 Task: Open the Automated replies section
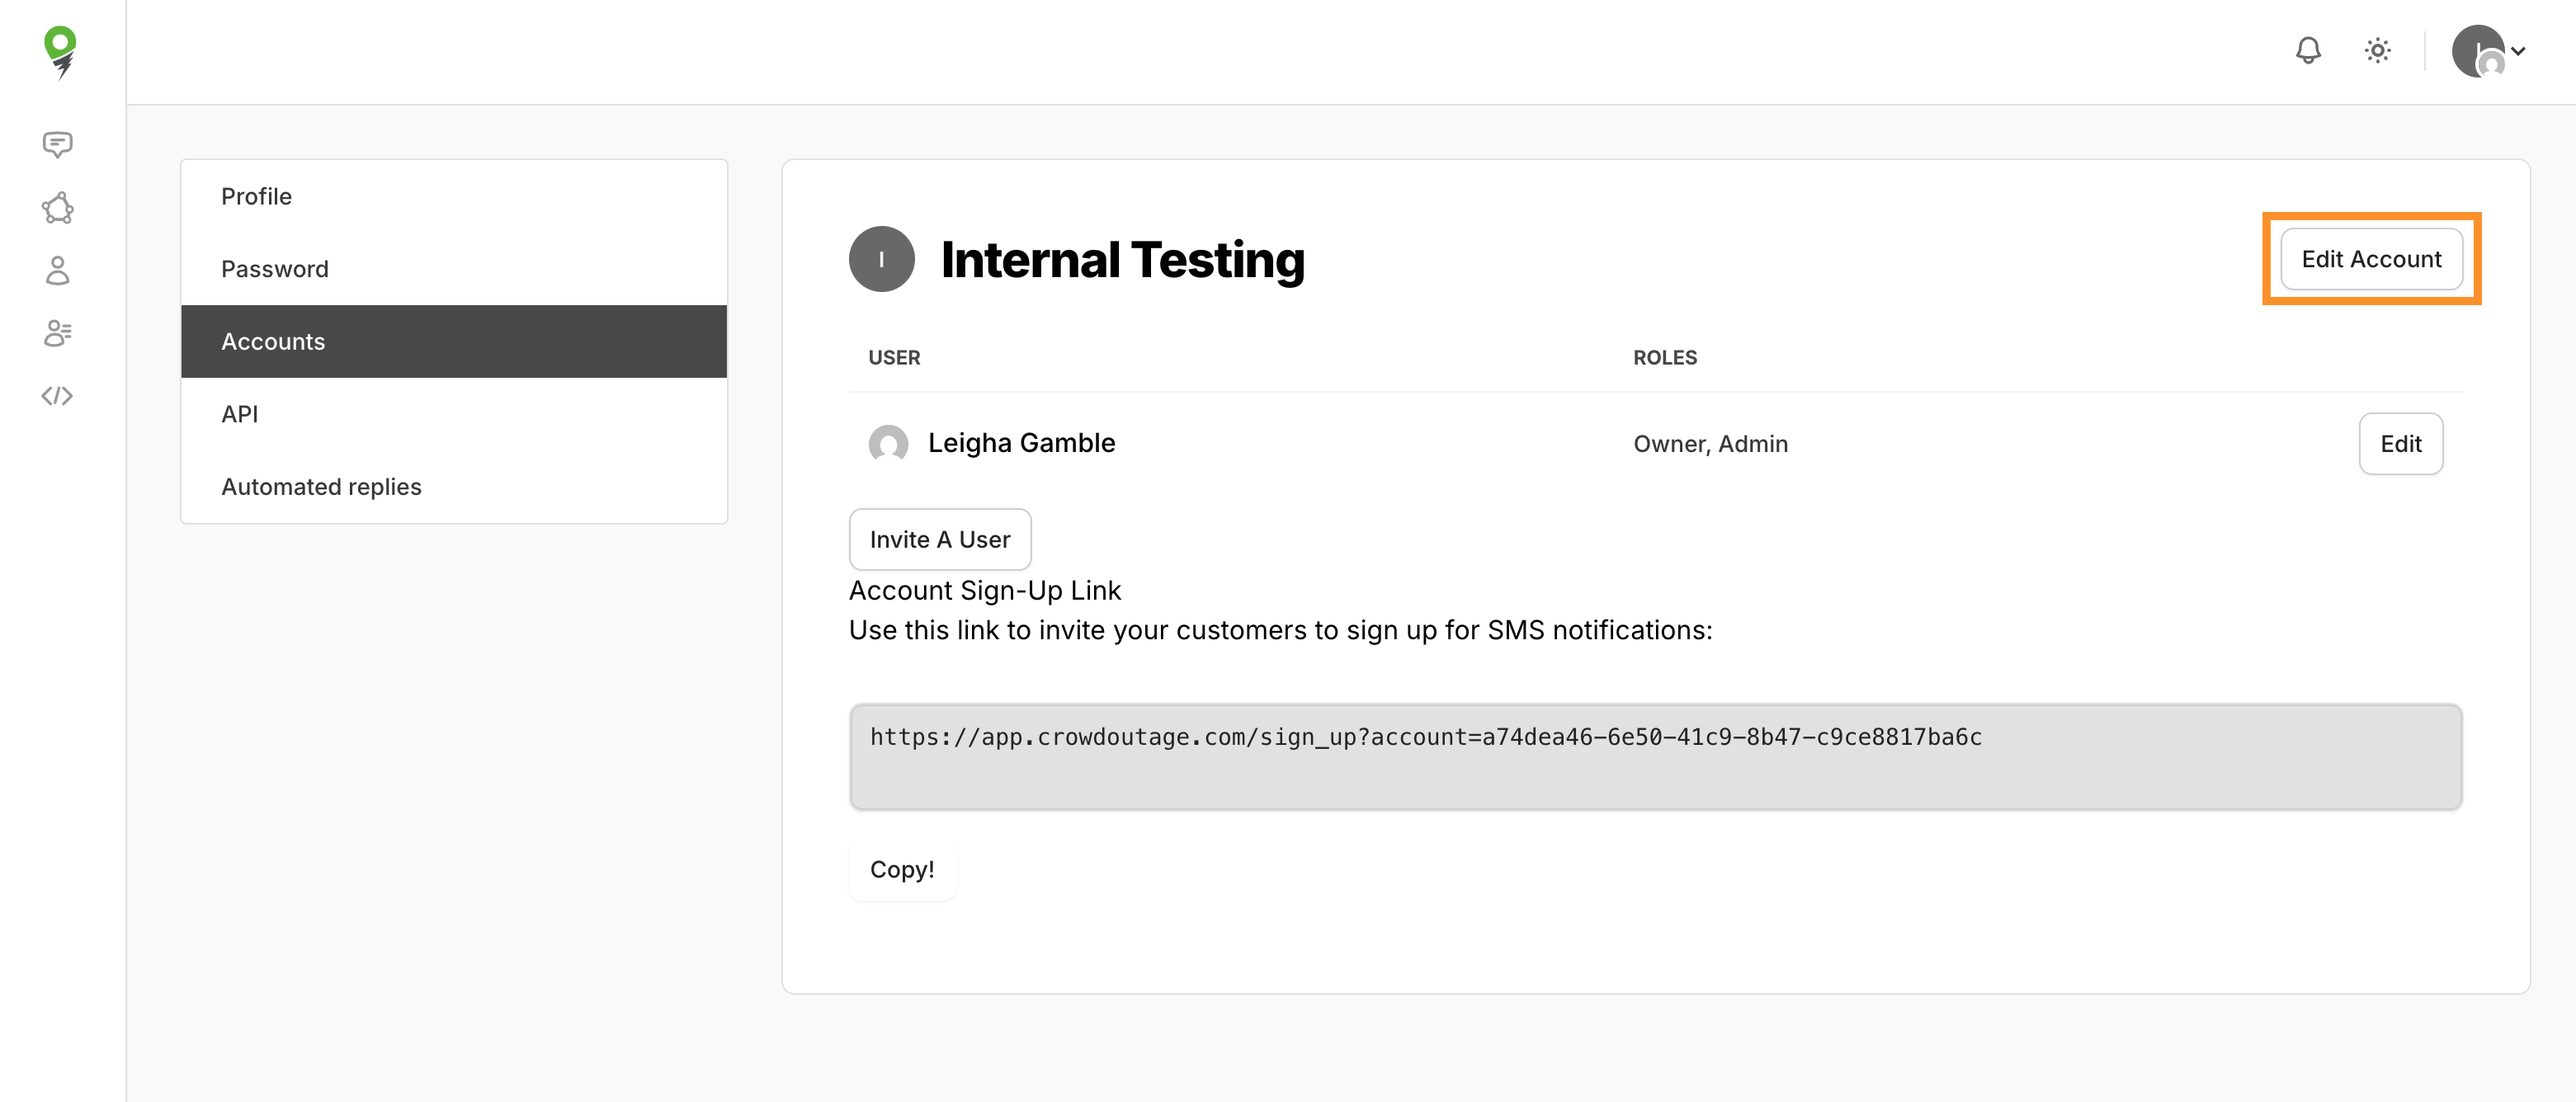click(x=321, y=486)
